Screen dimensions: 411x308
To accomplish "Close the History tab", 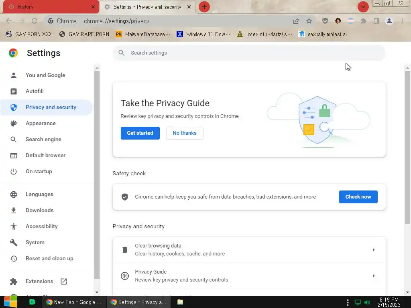I will [x=93, y=7].
